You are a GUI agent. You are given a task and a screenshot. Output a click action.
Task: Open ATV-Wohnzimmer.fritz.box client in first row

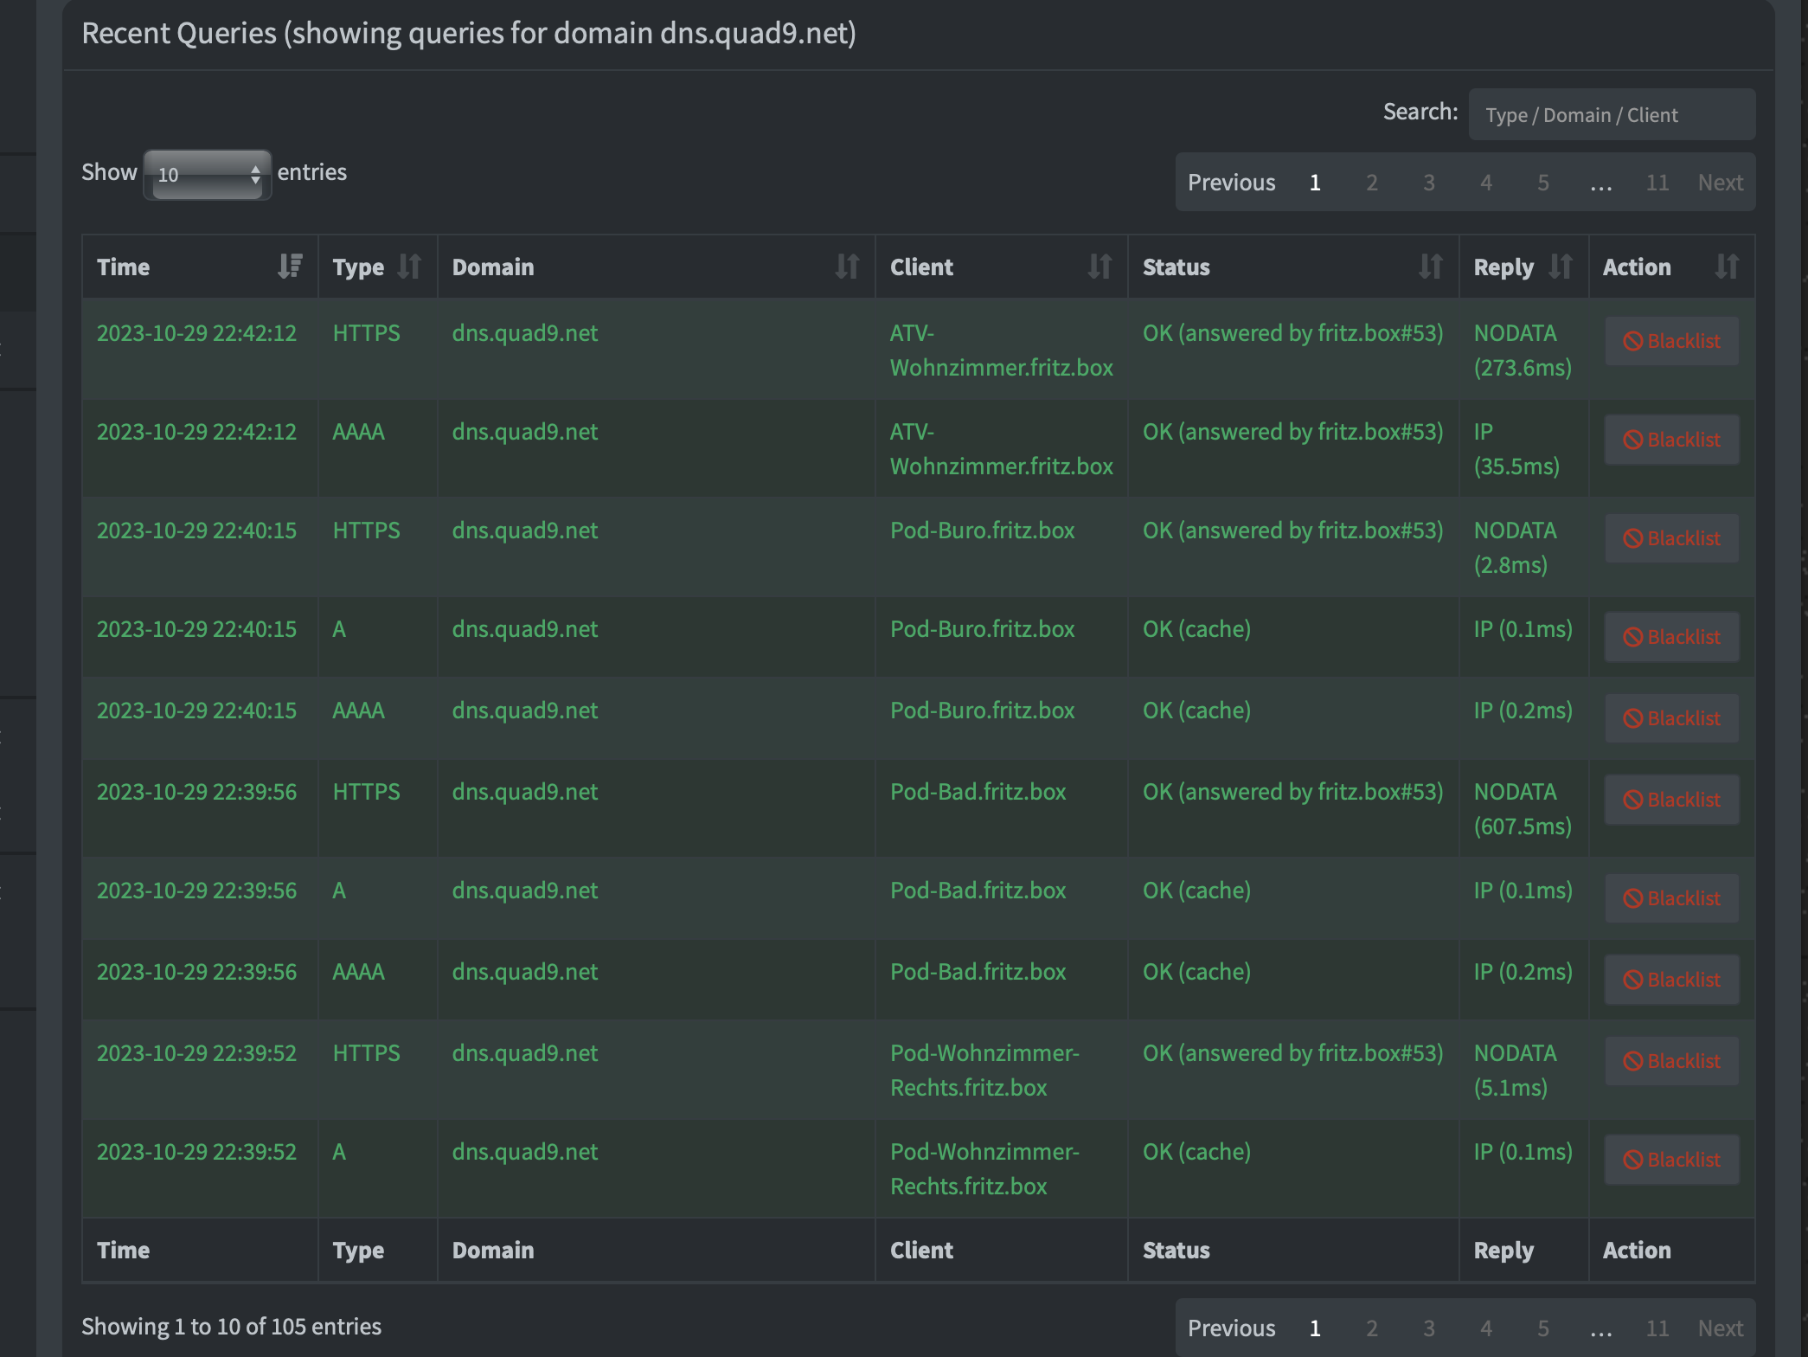pyautogui.click(x=1001, y=351)
